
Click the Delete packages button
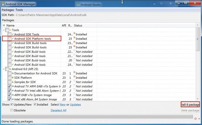click(x=190, y=110)
